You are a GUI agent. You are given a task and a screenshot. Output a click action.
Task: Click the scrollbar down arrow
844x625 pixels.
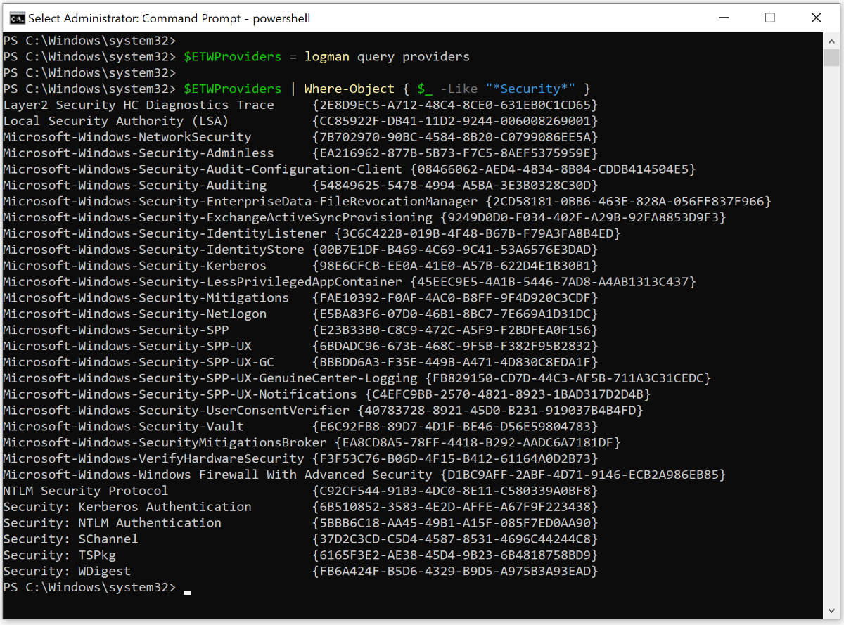(x=830, y=612)
